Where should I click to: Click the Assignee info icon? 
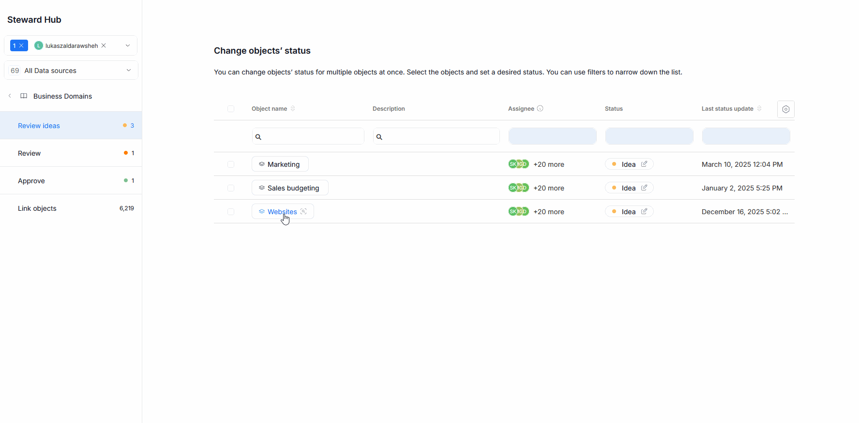tap(540, 109)
